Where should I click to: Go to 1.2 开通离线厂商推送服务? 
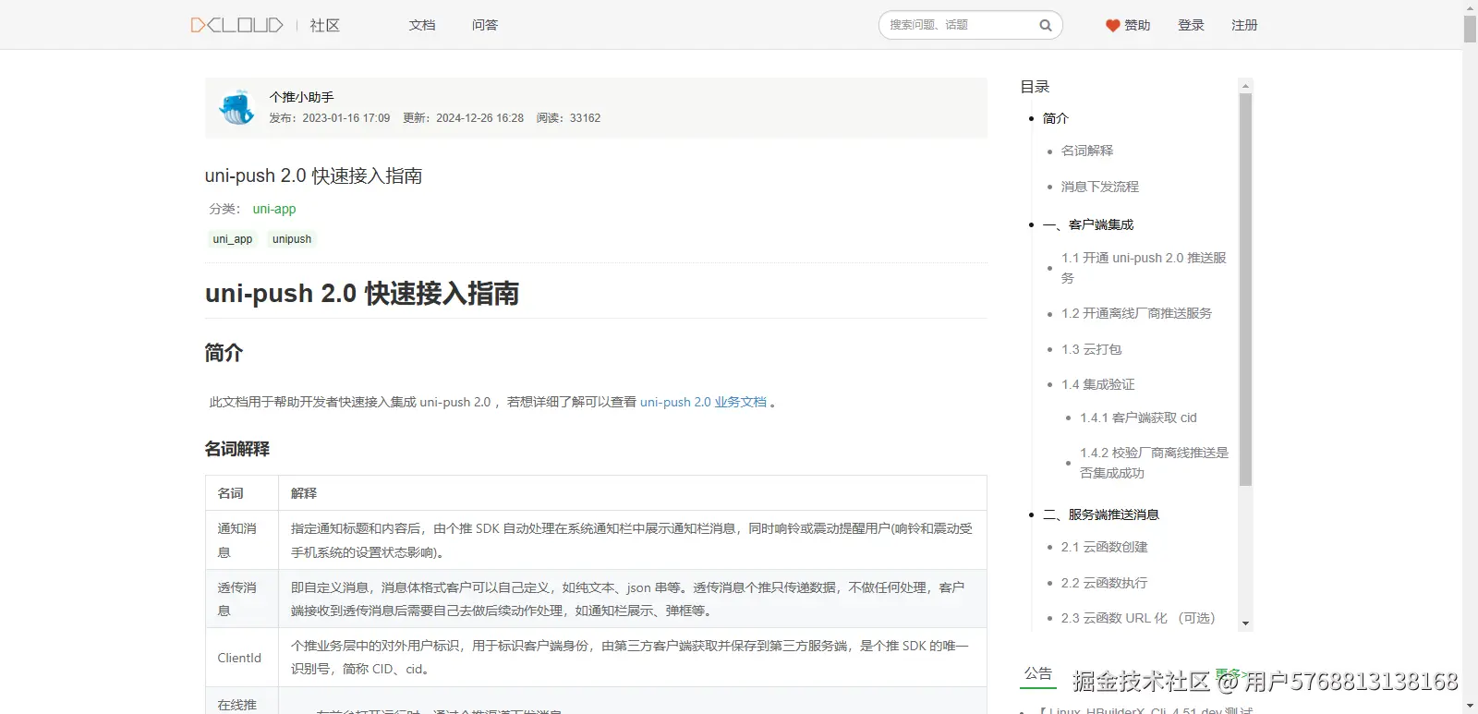click(1136, 313)
